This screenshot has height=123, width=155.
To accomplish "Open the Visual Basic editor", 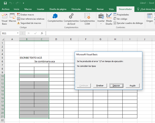I will [4, 19].
